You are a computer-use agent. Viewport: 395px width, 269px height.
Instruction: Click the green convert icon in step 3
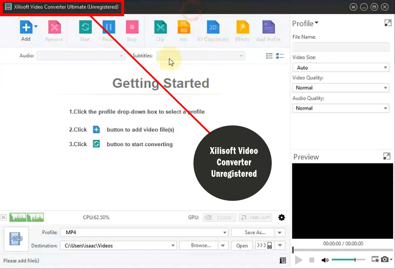pyautogui.click(x=96, y=144)
